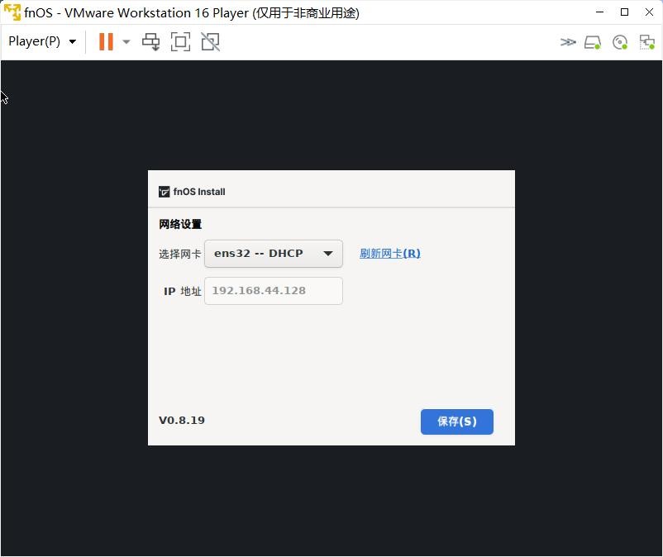This screenshot has width=663, height=557.
Task: Focus the IP address input field
Action: [274, 291]
